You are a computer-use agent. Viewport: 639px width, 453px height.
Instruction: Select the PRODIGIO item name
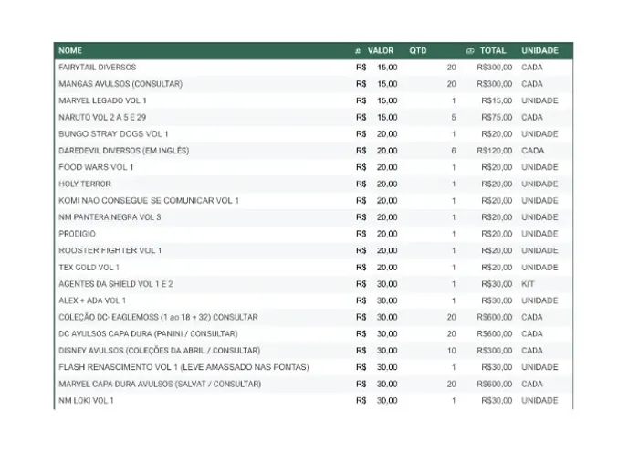point(77,234)
